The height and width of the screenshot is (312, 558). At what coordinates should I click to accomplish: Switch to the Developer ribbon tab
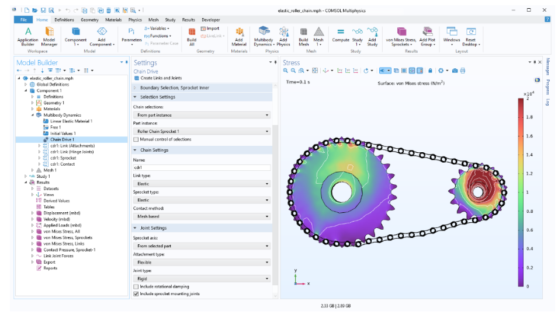click(x=211, y=20)
